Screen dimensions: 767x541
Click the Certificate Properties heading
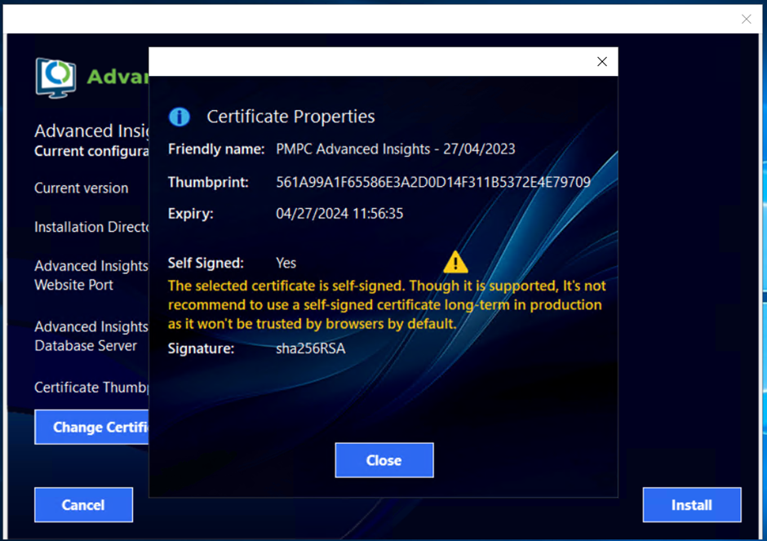290,117
